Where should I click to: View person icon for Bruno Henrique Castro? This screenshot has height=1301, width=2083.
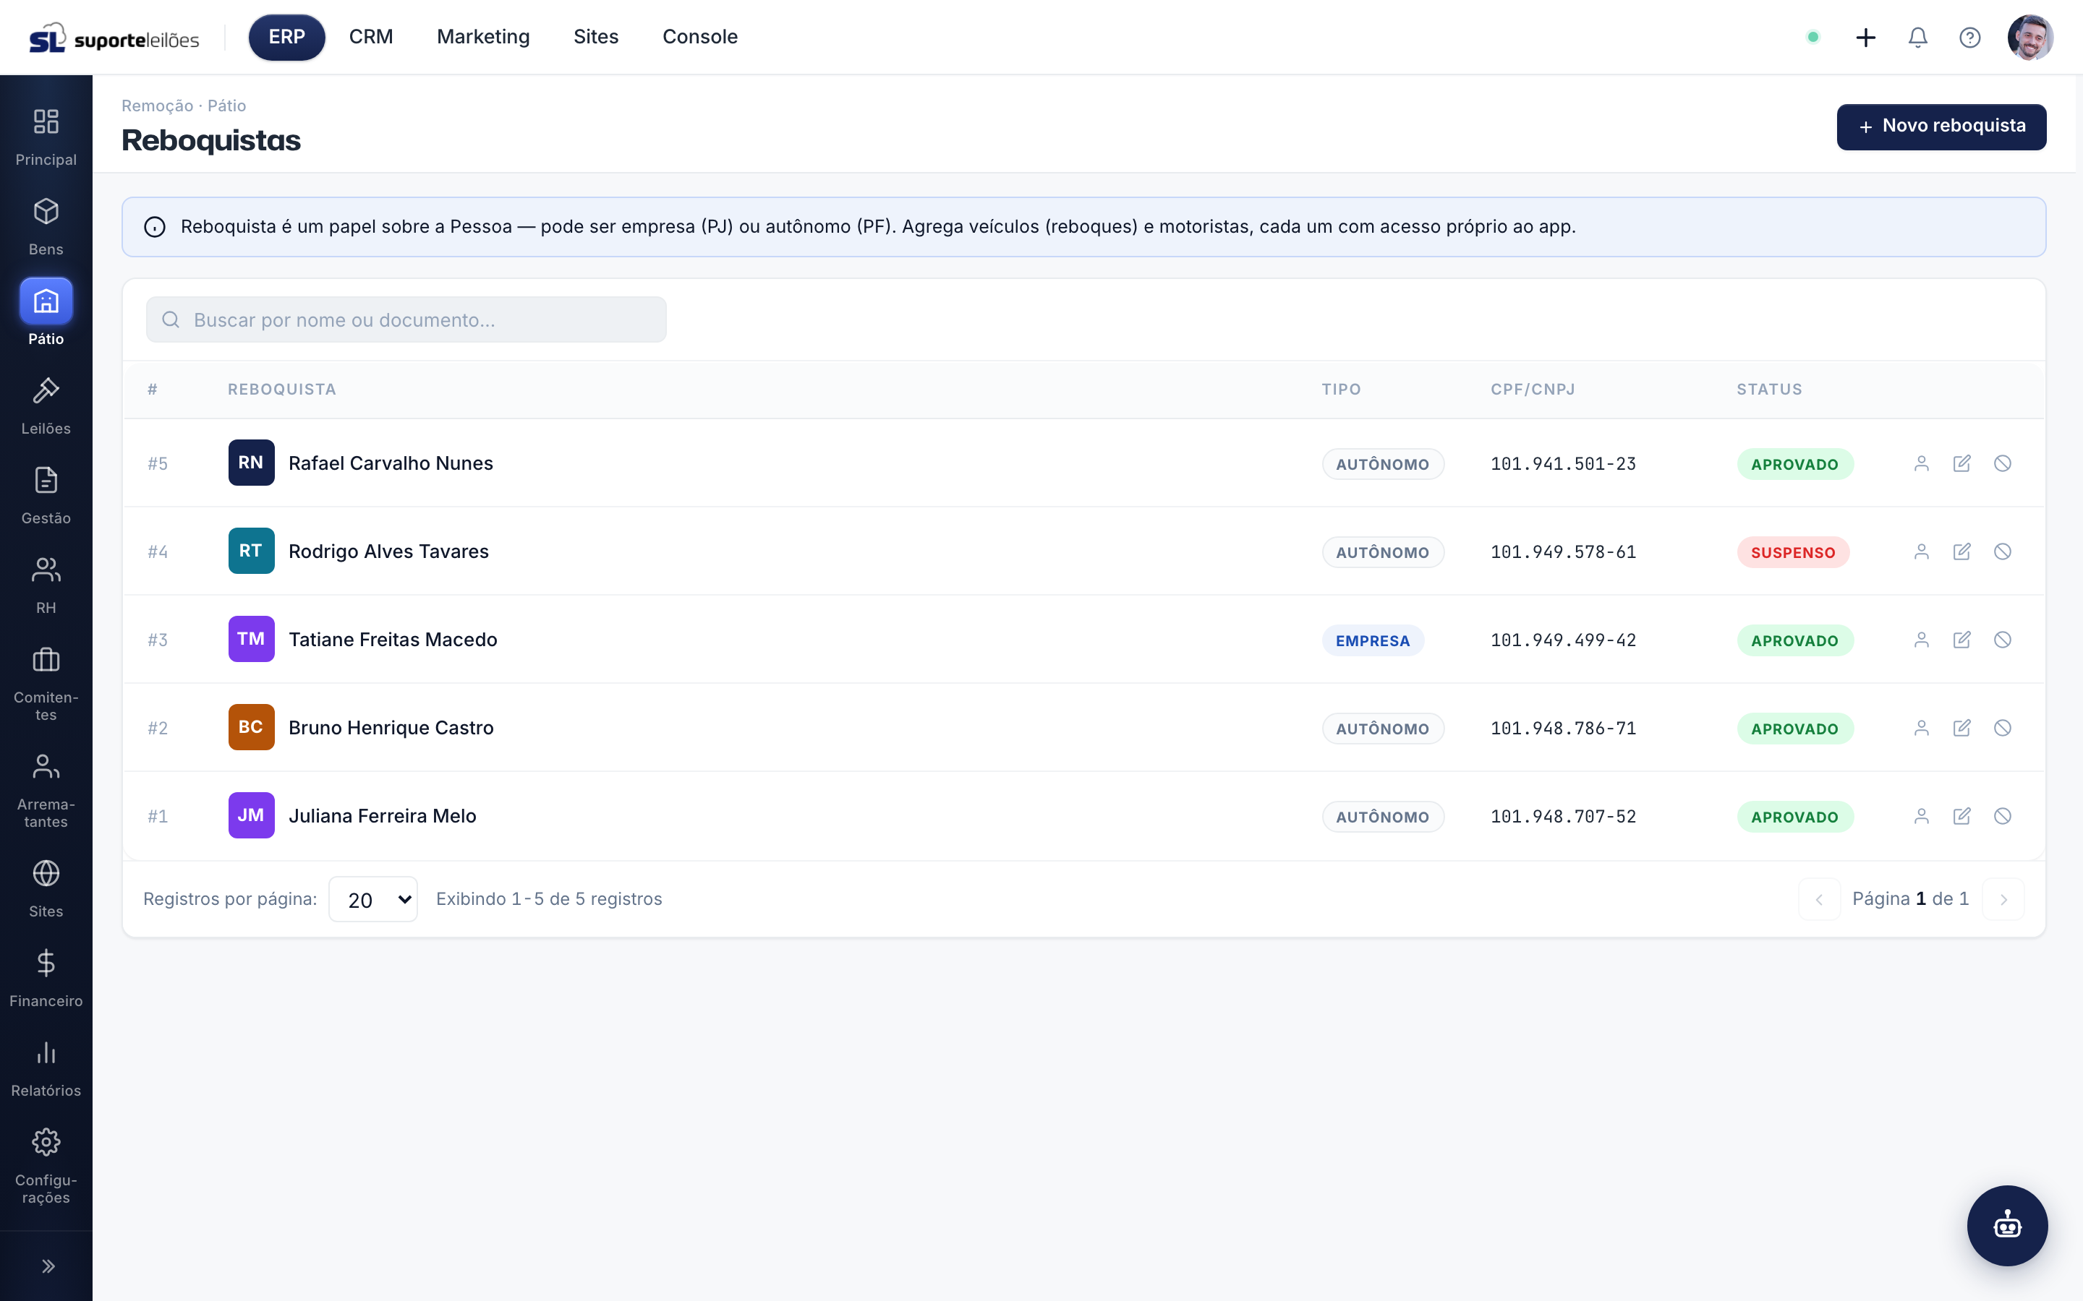1921,728
